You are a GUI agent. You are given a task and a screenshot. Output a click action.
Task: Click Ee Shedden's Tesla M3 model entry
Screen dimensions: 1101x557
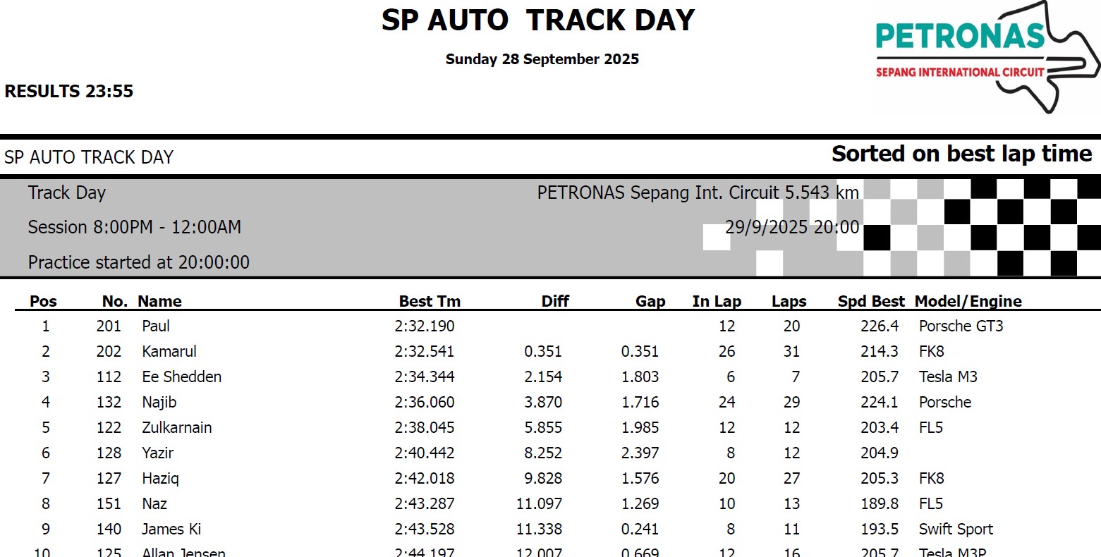948,377
